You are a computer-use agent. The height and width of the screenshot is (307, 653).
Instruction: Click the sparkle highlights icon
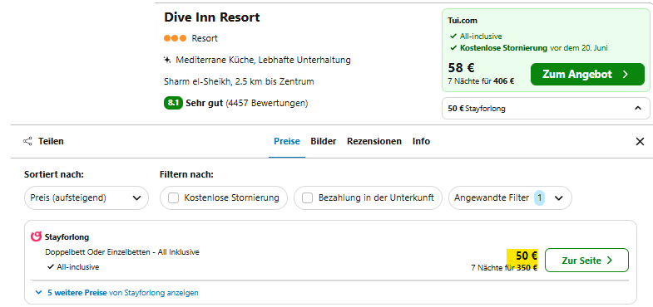167,61
